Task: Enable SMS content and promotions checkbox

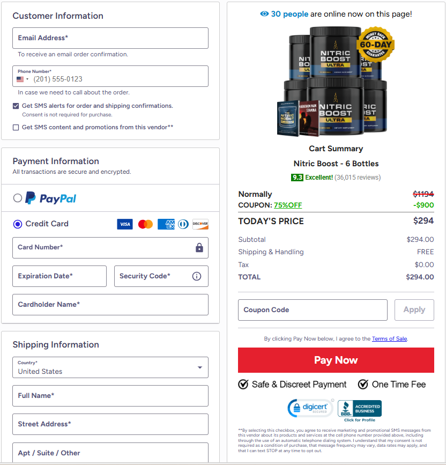Action: click(16, 127)
